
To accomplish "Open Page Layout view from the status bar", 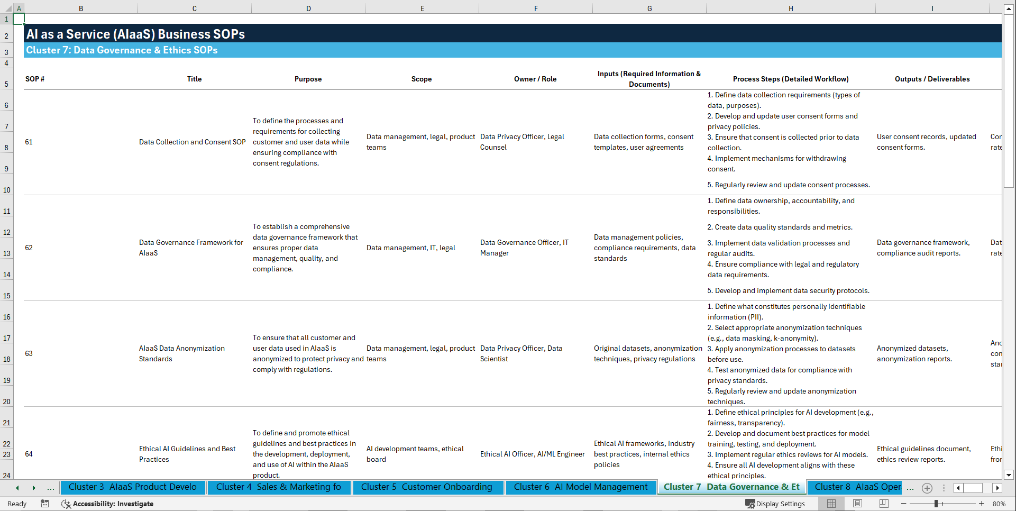I will [857, 504].
